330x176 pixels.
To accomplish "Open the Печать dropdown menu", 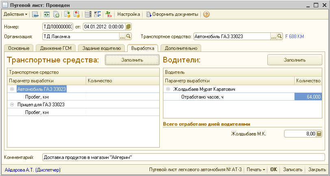I will 256,170.
